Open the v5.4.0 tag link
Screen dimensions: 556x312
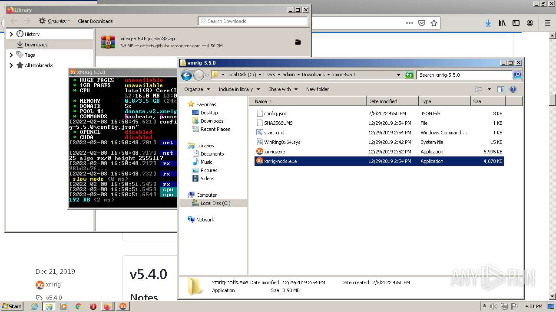coord(54,298)
